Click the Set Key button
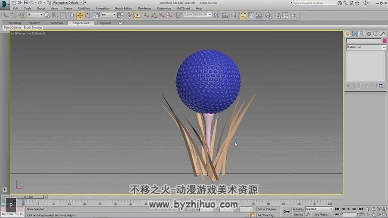 click(x=298, y=215)
